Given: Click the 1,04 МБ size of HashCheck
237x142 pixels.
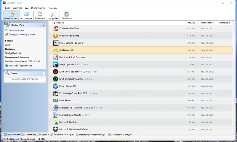Looking at the screenshot, I should 191,57.
